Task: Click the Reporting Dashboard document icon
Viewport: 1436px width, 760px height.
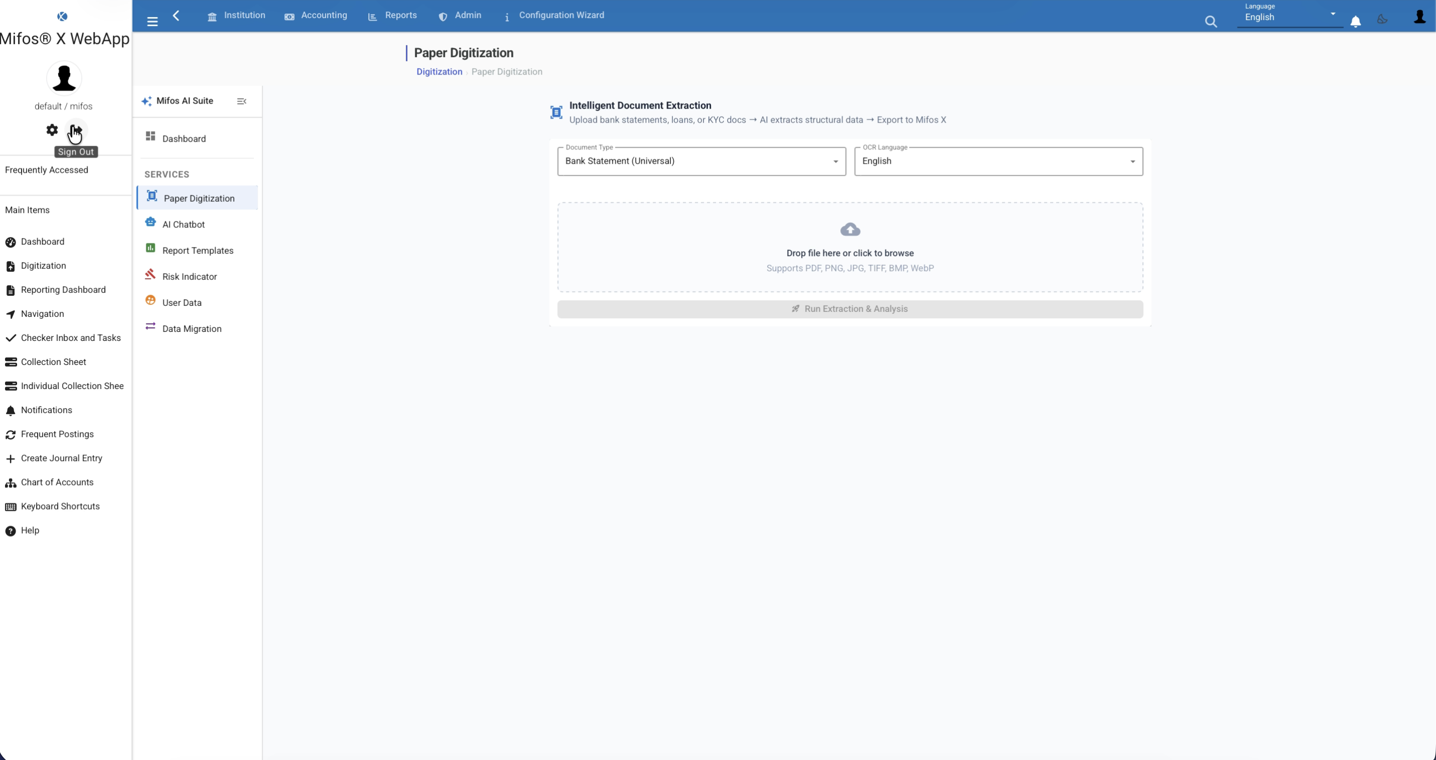Action: point(11,290)
